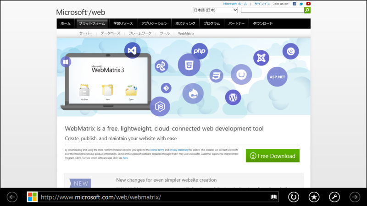
Task: Click My Sites folder icon on laptop
Action: coord(84,91)
